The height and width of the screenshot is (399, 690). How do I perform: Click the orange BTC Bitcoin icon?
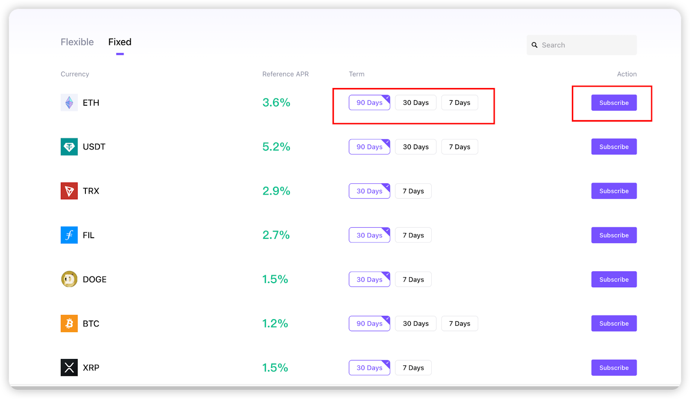click(x=69, y=324)
